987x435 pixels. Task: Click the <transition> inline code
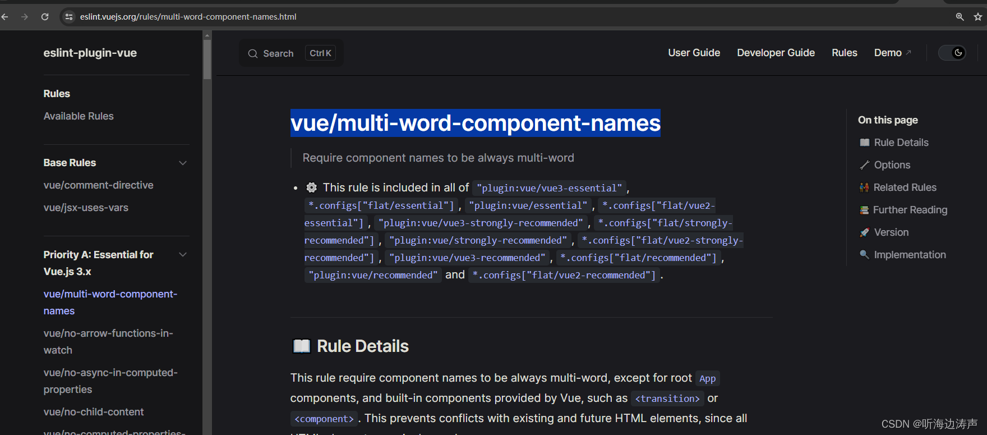point(667,399)
